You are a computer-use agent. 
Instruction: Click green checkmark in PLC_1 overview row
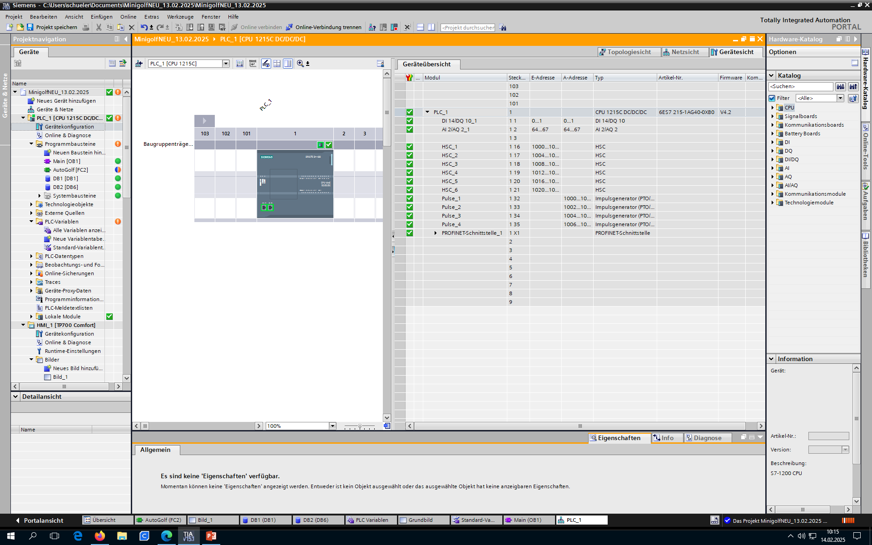[x=410, y=112]
